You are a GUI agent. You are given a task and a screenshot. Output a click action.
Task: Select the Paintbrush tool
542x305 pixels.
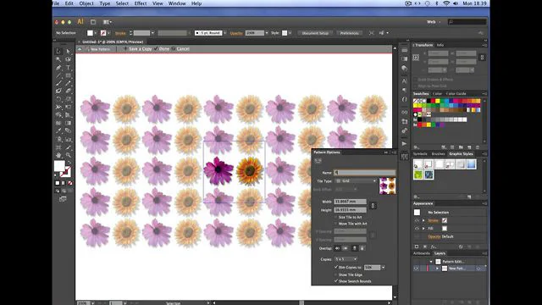coord(58,83)
